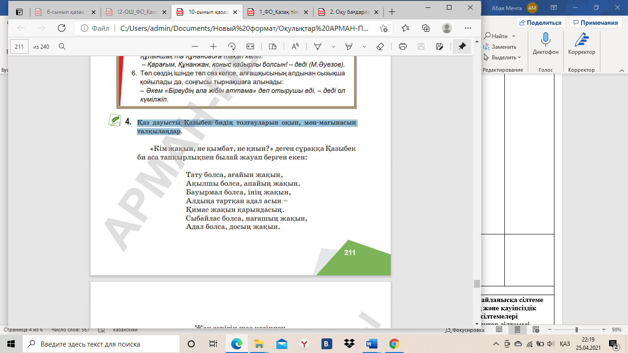Collapse the Word ribbon with the chevron

click(x=621, y=70)
